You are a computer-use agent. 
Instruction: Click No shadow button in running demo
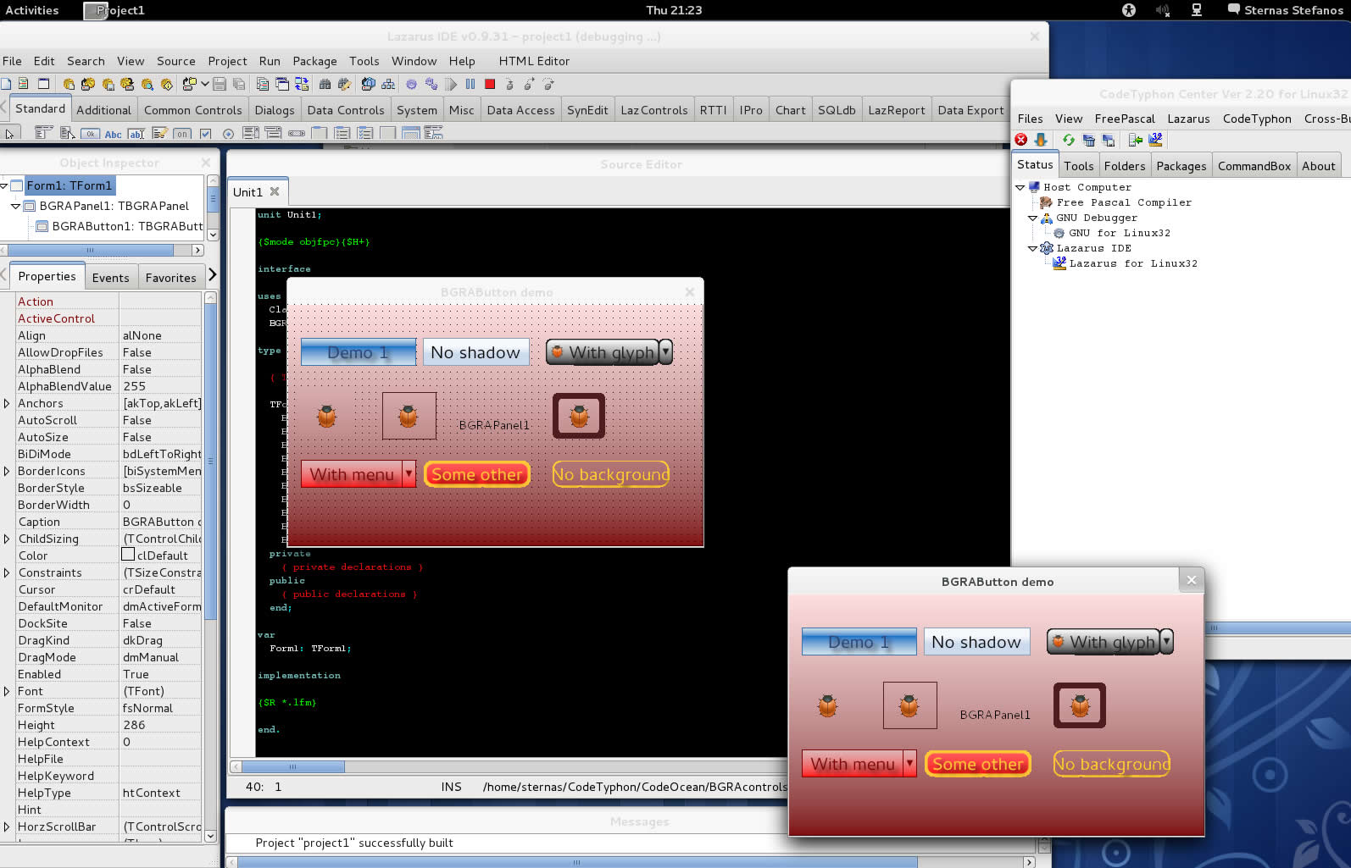point(976,642)
